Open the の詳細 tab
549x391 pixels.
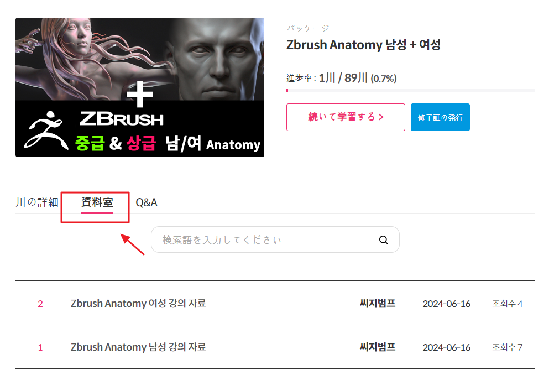point(36,202)
